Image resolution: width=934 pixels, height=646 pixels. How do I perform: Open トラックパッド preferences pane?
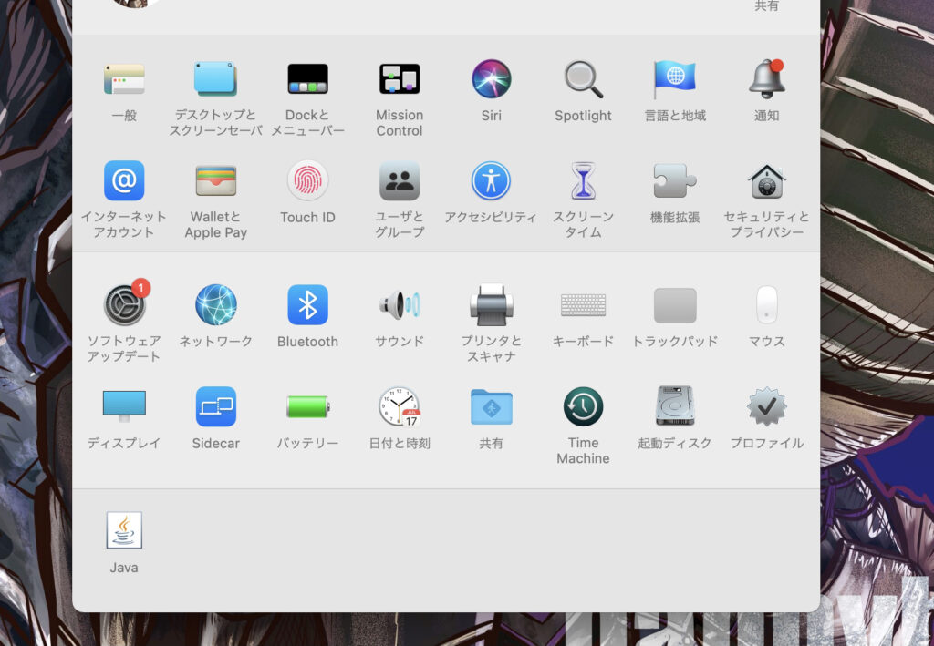pyautogui.click(x=674, y=304)
